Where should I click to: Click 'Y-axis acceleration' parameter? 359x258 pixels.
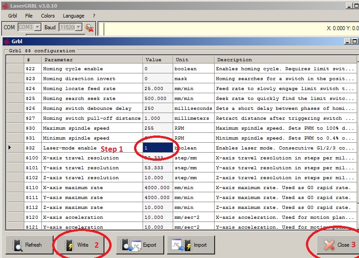[x=92, y=226]
